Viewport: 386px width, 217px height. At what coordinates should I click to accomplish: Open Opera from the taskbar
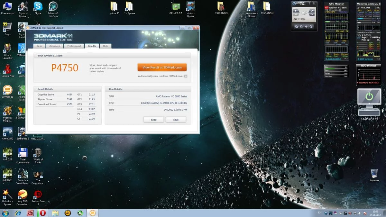42,213
